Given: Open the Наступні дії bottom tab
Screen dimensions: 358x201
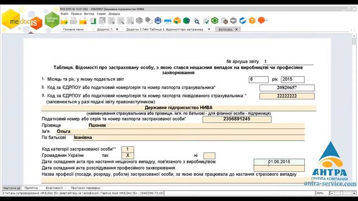Looking at the screenshot, I should 12,188.
